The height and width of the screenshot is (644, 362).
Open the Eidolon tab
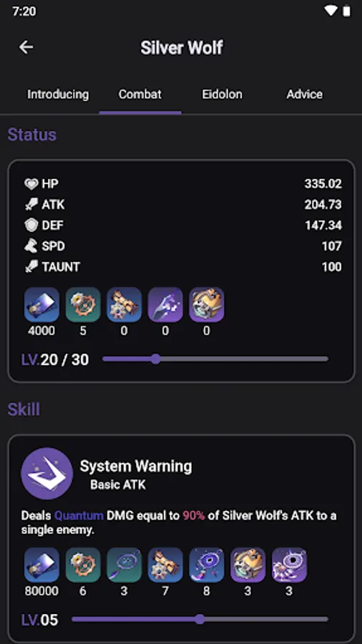[x=222, y=94]
